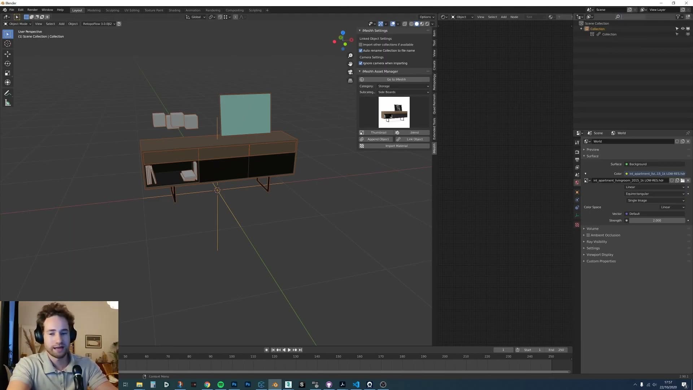Switch to the Modeling workspace tab
Screen dimensions: 693x390
pyautogui.click(x=94, y=10)
